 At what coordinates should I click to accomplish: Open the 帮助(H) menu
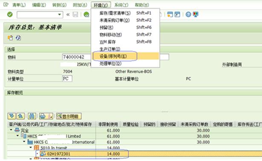click(x=142, y=5)
